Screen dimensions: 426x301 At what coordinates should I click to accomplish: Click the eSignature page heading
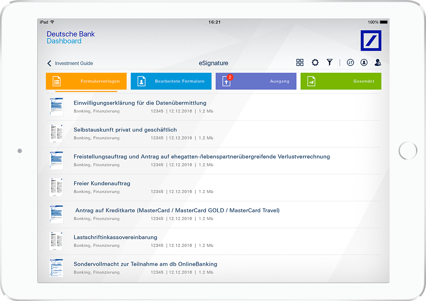(213, 63)
